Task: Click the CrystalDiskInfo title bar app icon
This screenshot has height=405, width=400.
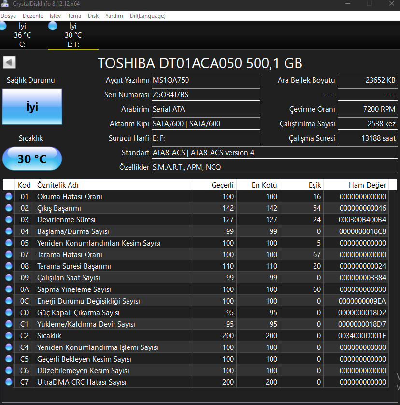Action: [4, 4]
